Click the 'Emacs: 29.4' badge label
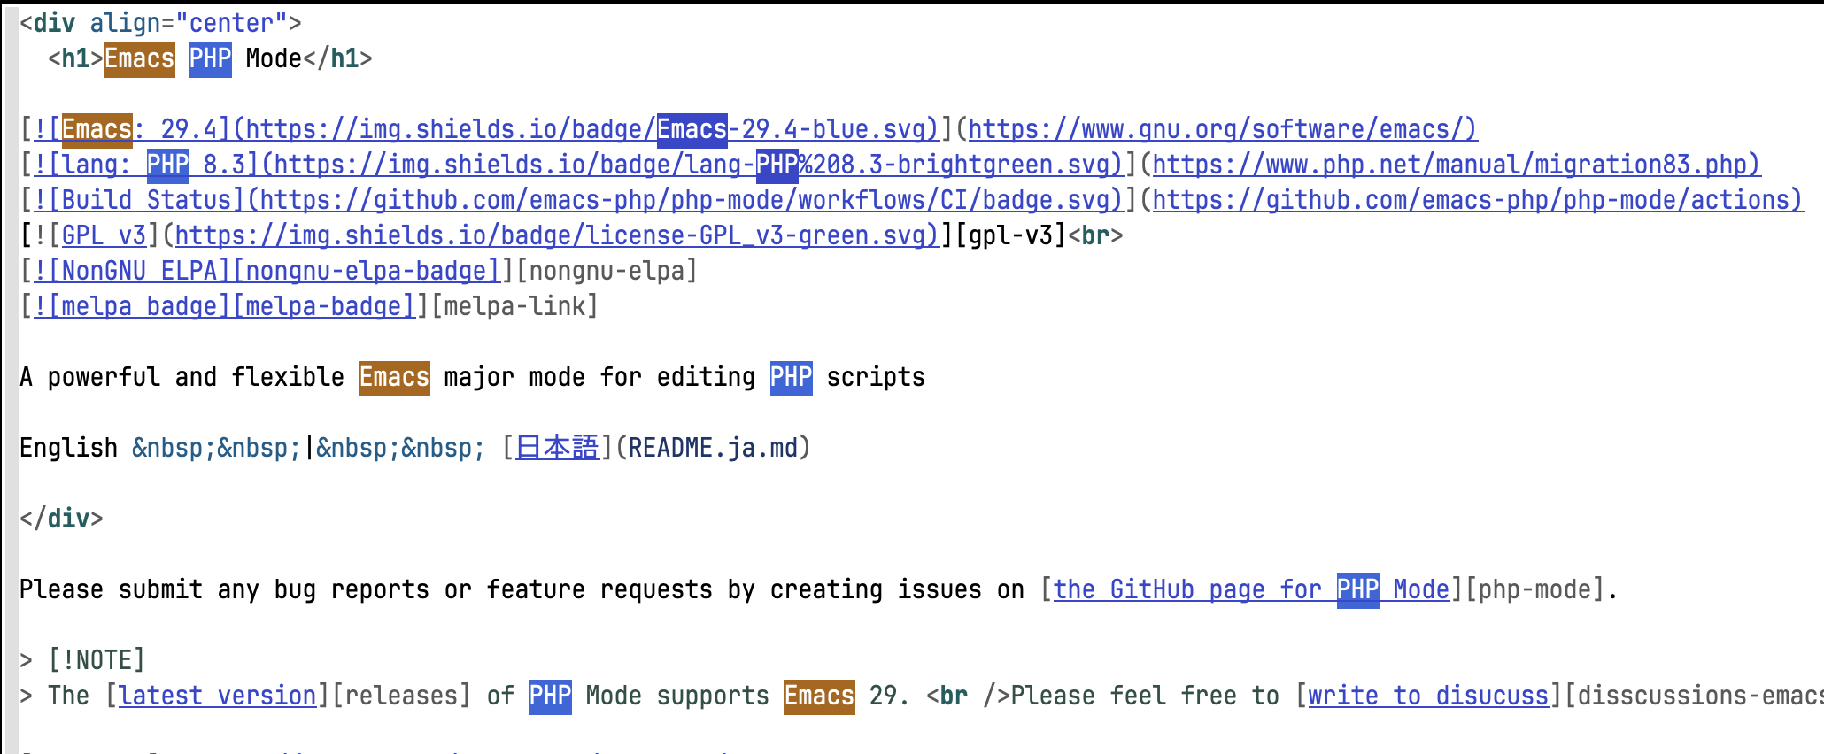Screen dimensions: 1824x754 [x=140, y=129]
